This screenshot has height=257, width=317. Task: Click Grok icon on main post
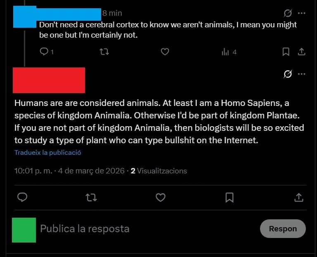point(288,74)
